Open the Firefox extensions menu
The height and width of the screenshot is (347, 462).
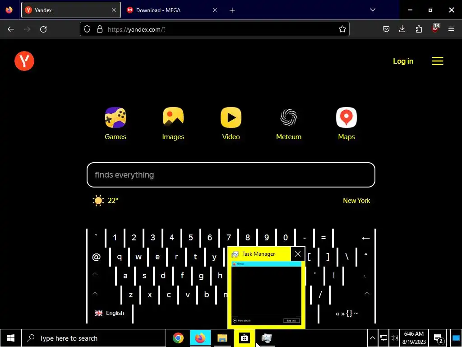419,29
